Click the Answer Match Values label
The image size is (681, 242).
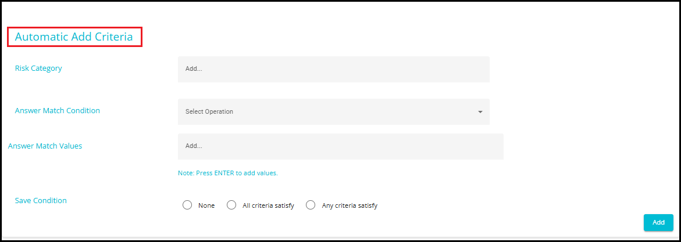(45, 146)
